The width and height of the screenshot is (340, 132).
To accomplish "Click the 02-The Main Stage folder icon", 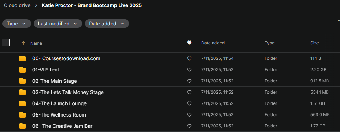I will [x=22, y=81].
